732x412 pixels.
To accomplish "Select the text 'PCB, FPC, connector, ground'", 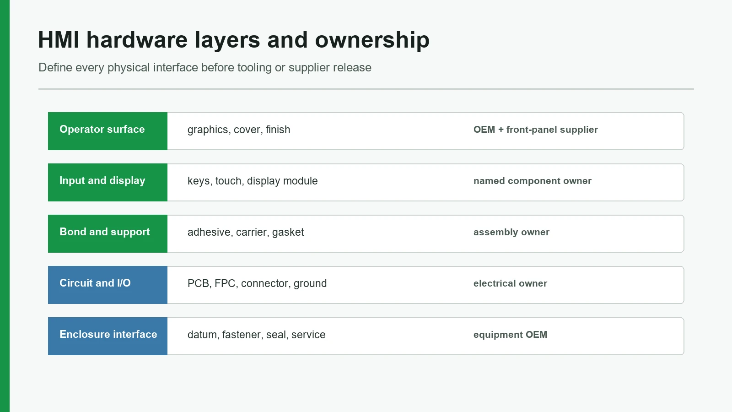I will click(257, 284).
